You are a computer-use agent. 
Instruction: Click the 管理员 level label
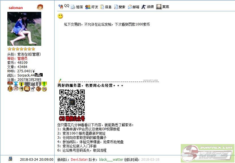coord(22,58)
